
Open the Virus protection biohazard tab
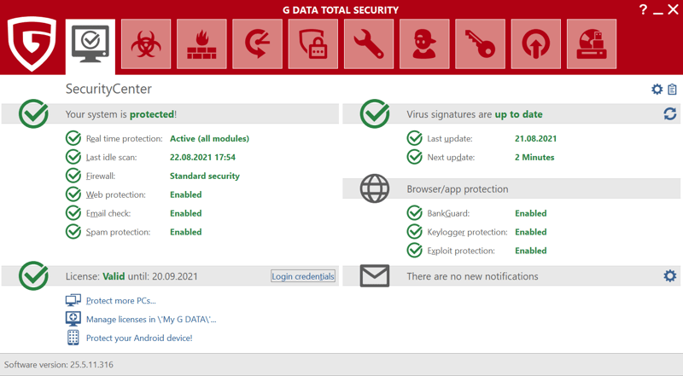[x=146, y=44]
